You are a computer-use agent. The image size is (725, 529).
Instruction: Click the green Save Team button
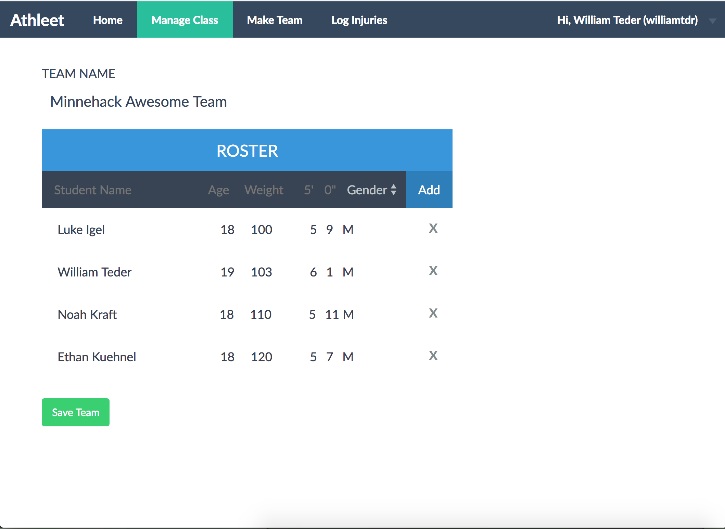[x=75, y=412]
